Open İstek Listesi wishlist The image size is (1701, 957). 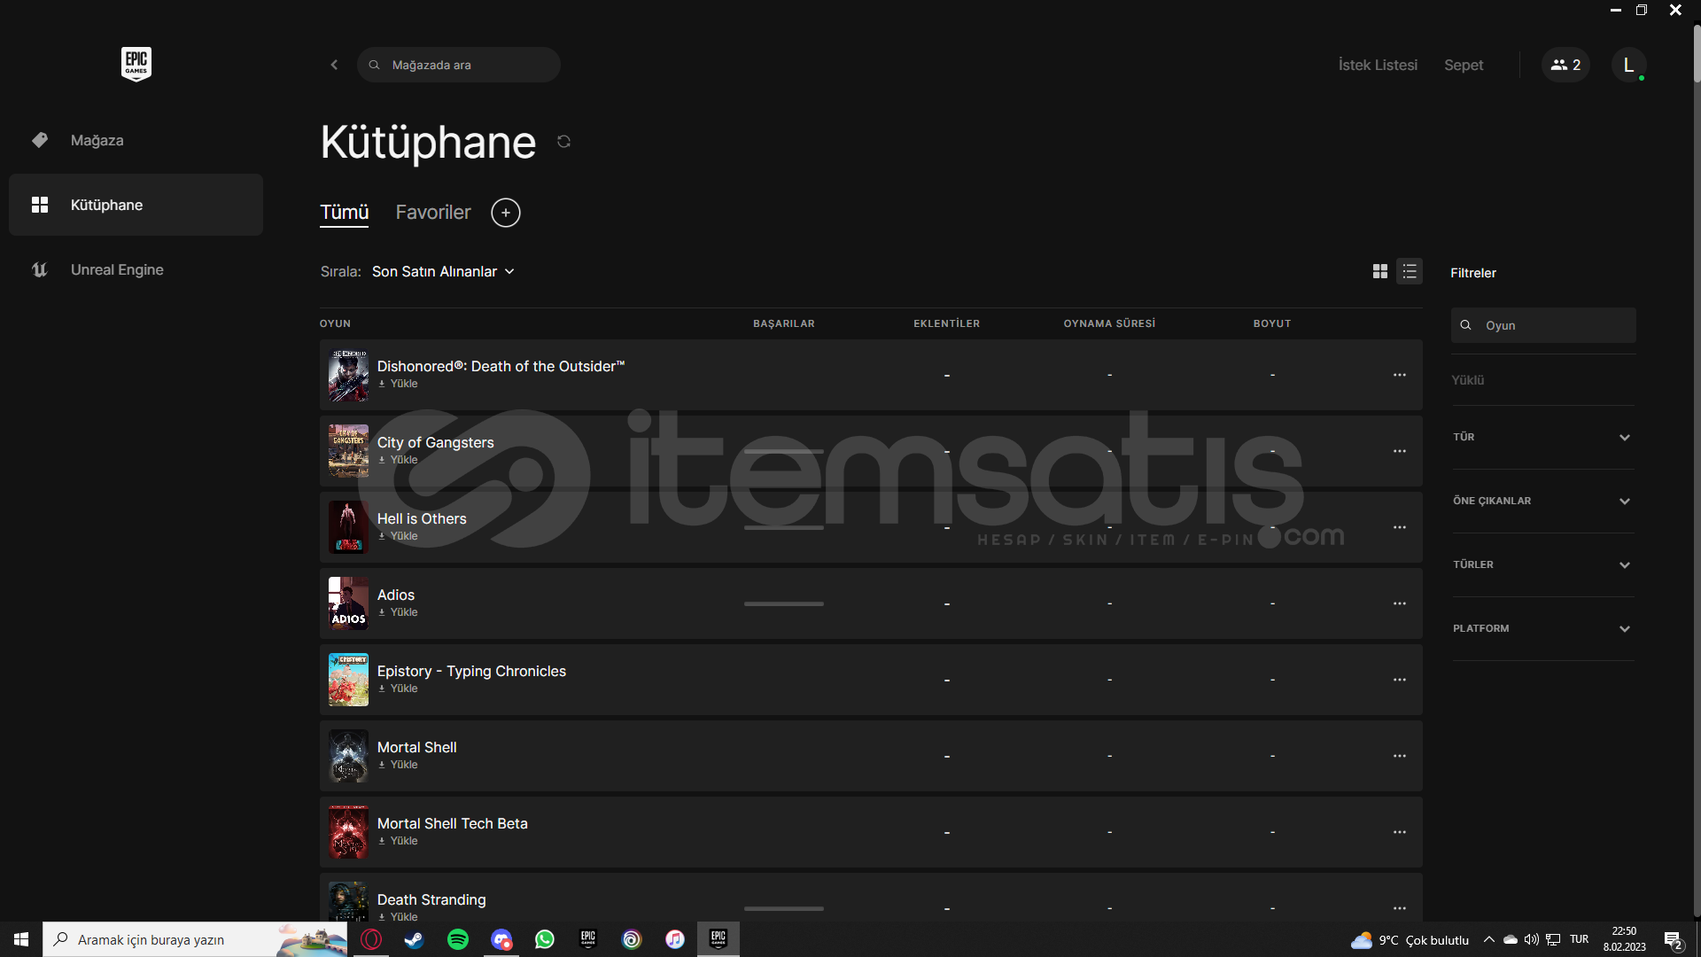1378,65
